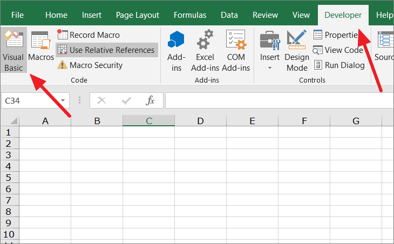Viewport: 394px width, 244px height.
Task: Click the formula bar resize dots handle
Action: tap(79, 100)
